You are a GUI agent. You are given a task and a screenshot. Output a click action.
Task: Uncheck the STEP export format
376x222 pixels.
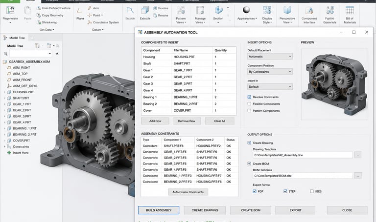pos(285,191)
